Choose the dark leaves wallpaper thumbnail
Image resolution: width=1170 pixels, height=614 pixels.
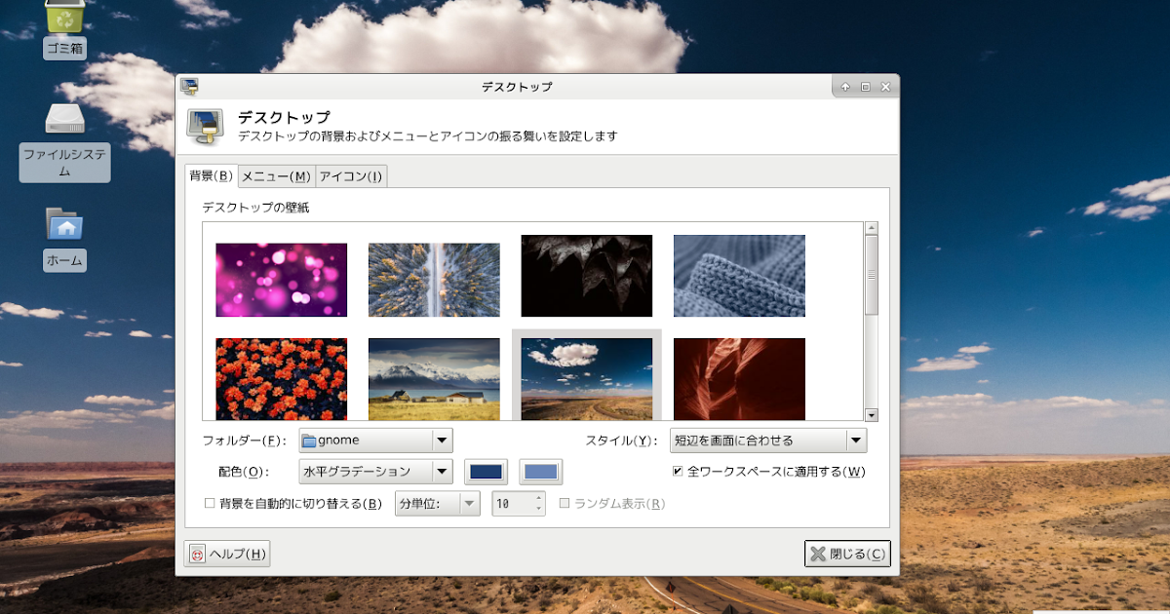tap(586, 276)
